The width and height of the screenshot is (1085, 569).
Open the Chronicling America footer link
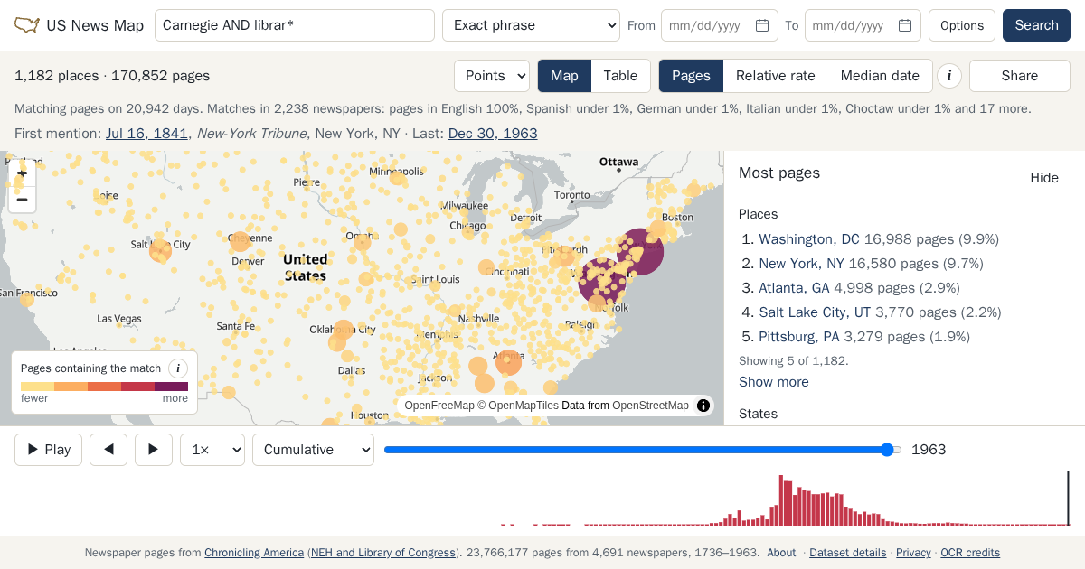click(x=254, y=553)
